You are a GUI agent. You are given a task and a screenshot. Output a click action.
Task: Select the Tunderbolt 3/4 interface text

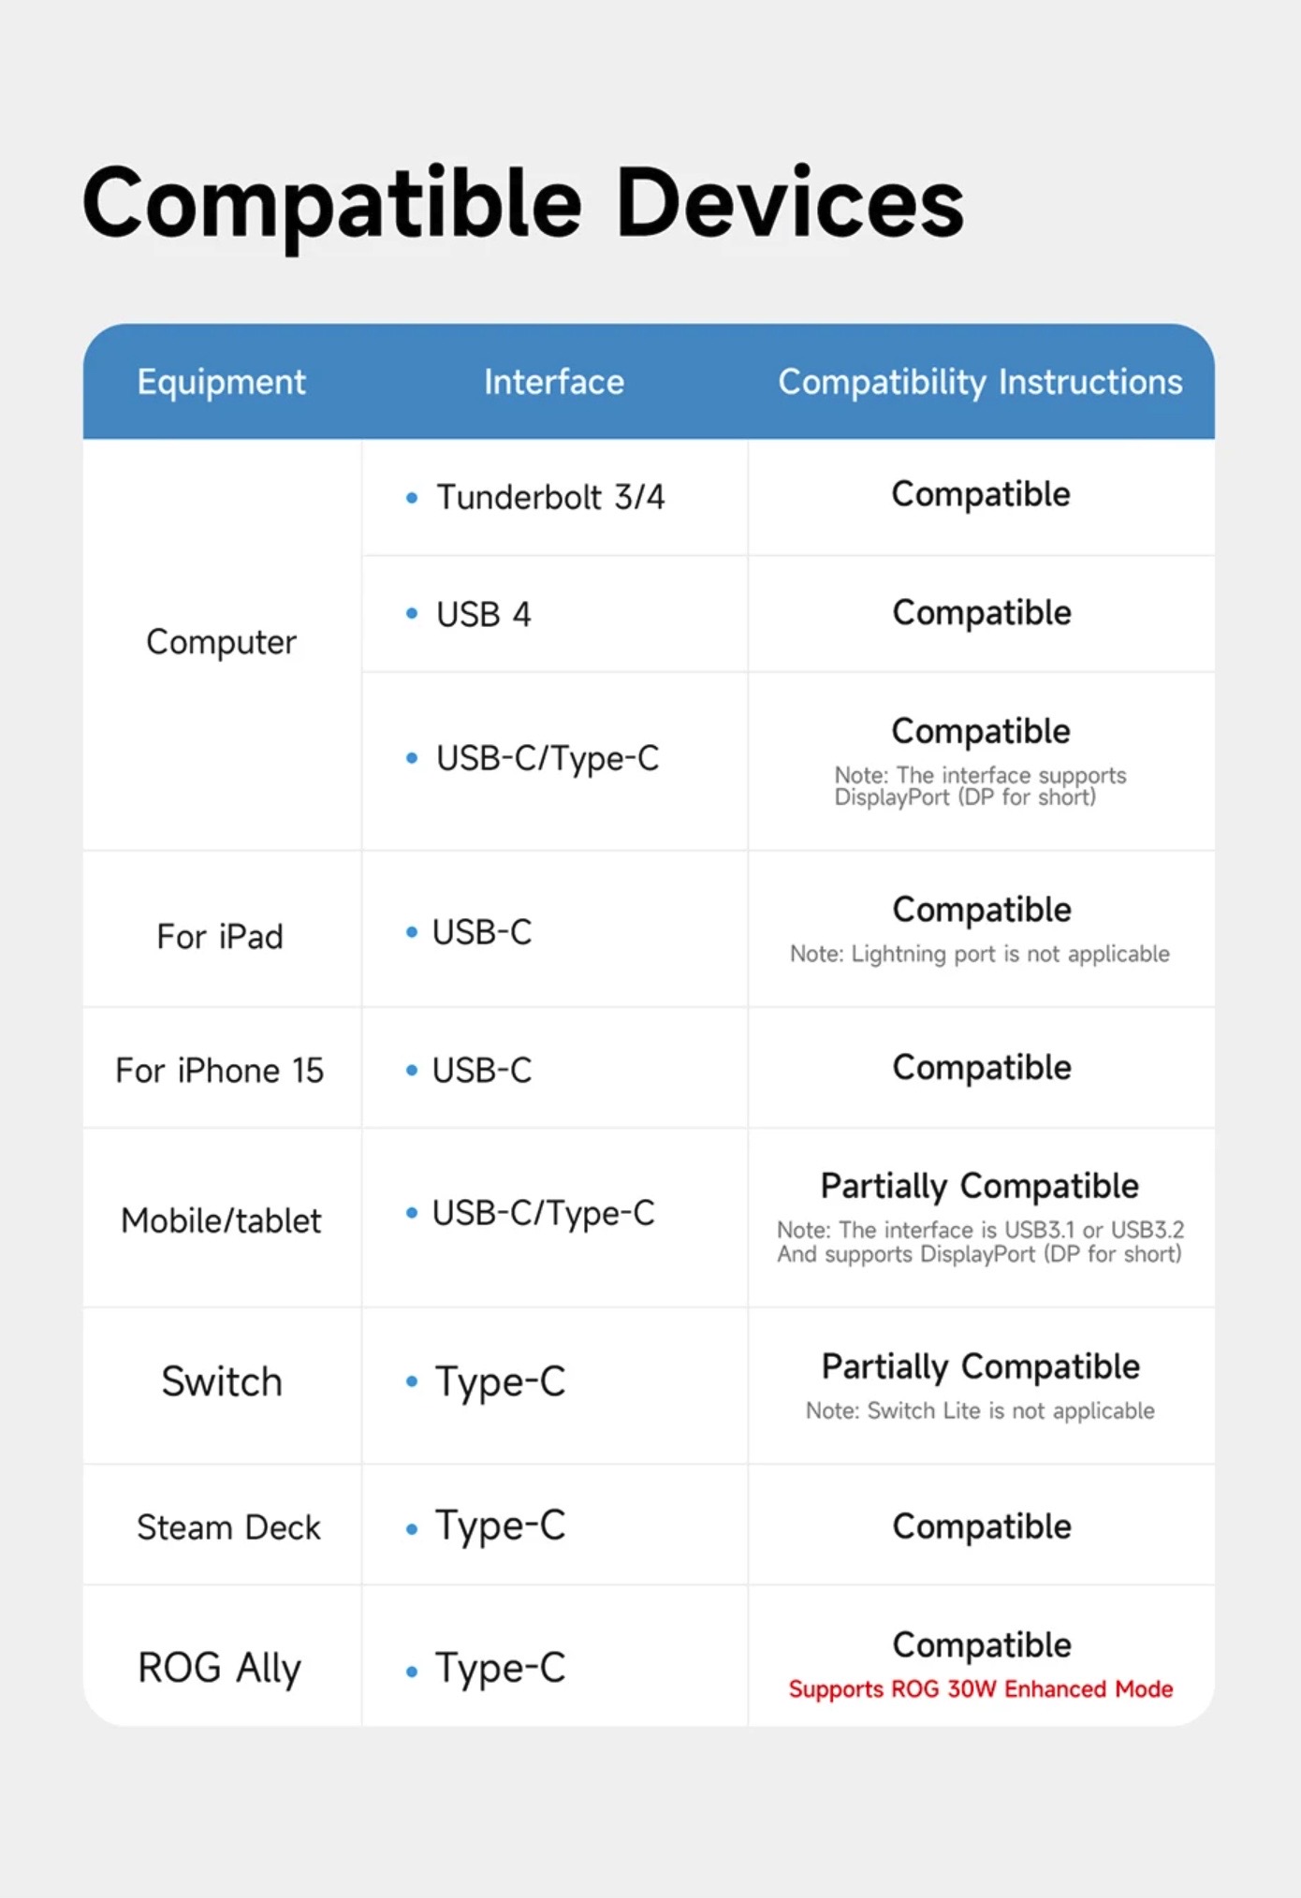(x=550, y=497)
